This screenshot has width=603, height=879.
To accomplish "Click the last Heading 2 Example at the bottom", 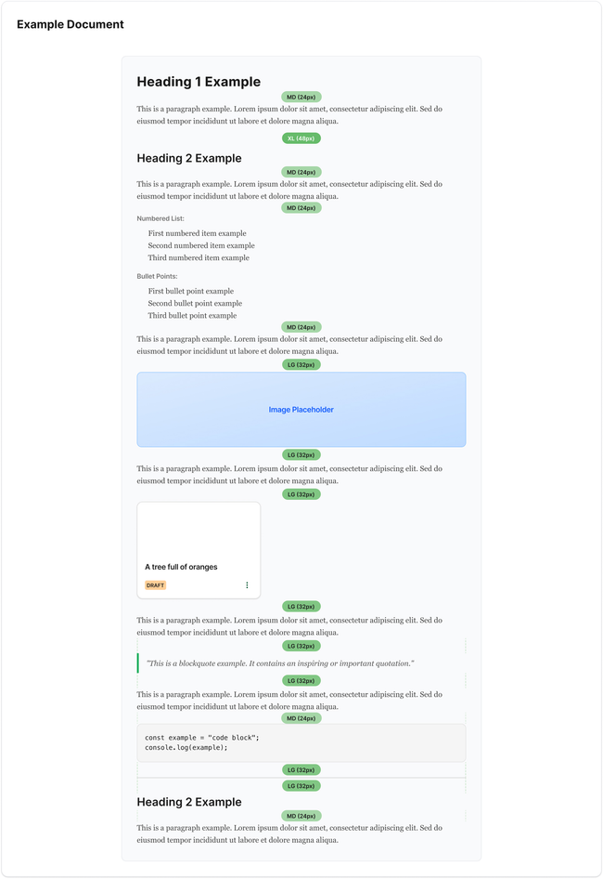I will (x=189, y=802).
